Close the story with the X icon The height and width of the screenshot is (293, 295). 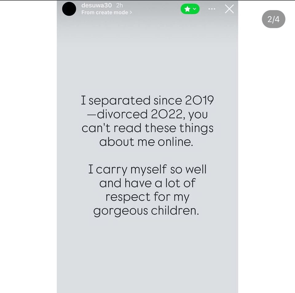(229, 9)
